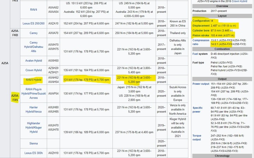Open the Harrier Hybrid/Venza link
The width and height of the screenshot is (254, 158).
[x=34, y=110]
